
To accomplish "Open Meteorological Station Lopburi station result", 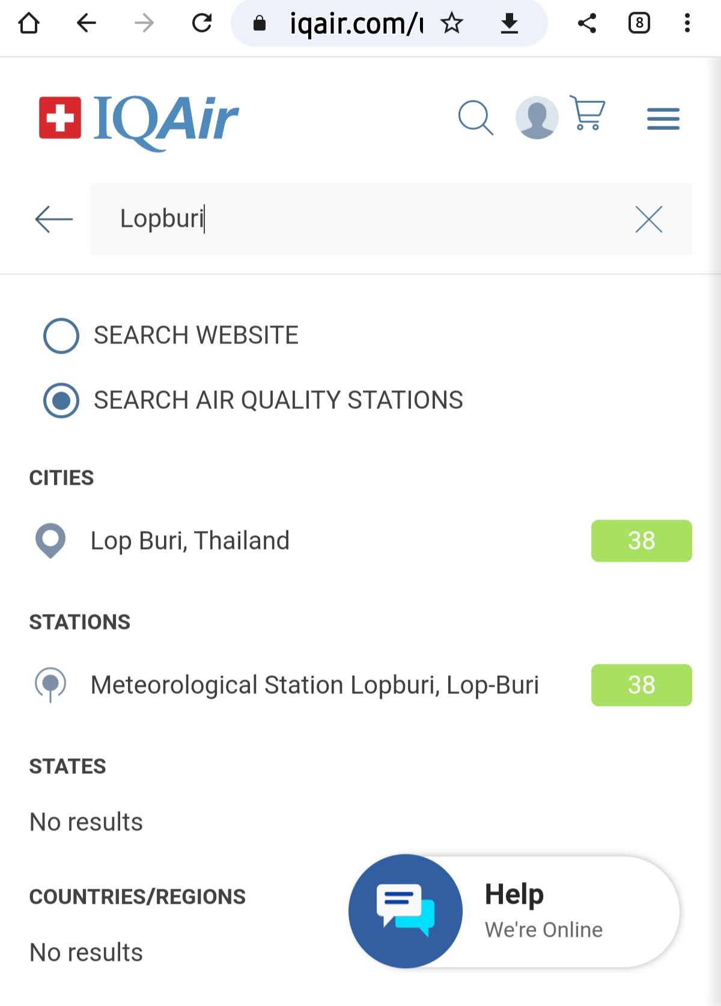I will (x=314, y=685).
